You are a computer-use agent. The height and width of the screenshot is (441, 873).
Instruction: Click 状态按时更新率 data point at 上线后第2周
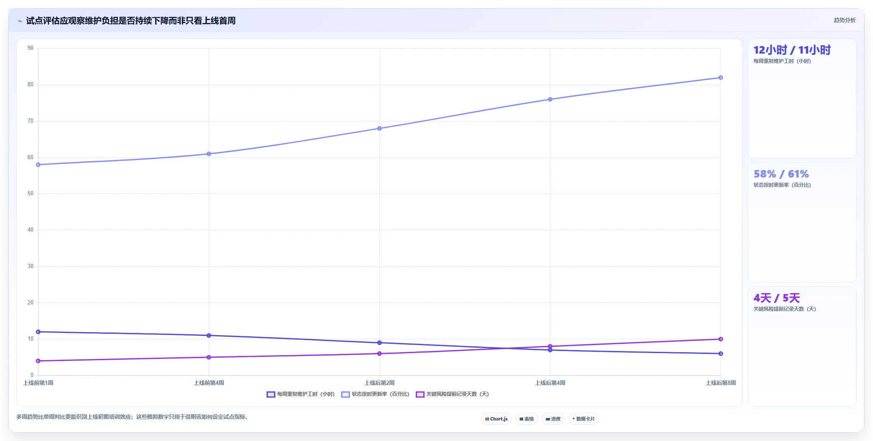coord(379,129)
